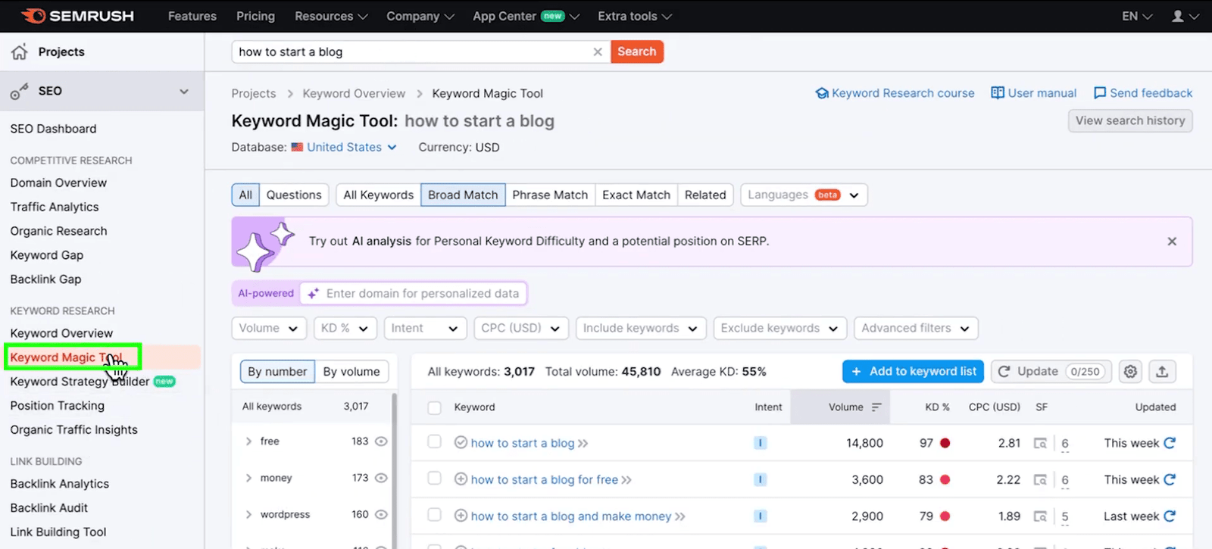Toggle the select-all keywords checkbox
Image resolution: width=1212 pixels, height=549 pixels.
pyautogui.click(x=434, y=407)
